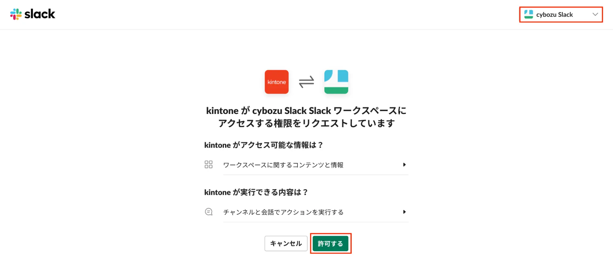Click the kintone がアクセス可能な情報は？ heading
The width and height of the screenshot is (613, 273).
(264, 145)
